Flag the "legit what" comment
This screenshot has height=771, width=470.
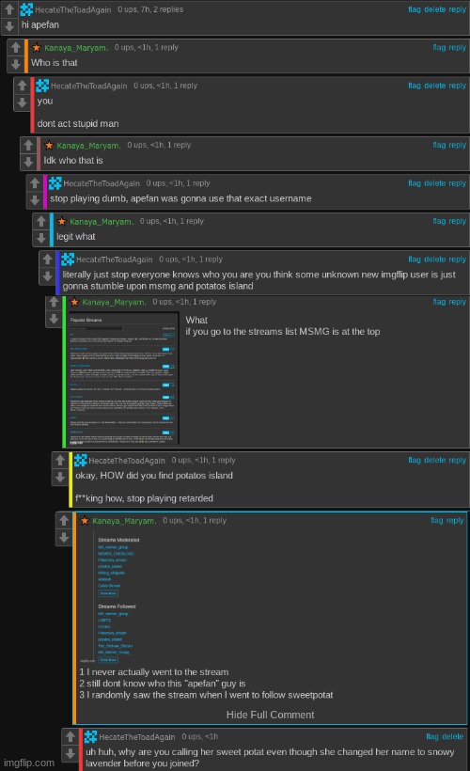439,221
